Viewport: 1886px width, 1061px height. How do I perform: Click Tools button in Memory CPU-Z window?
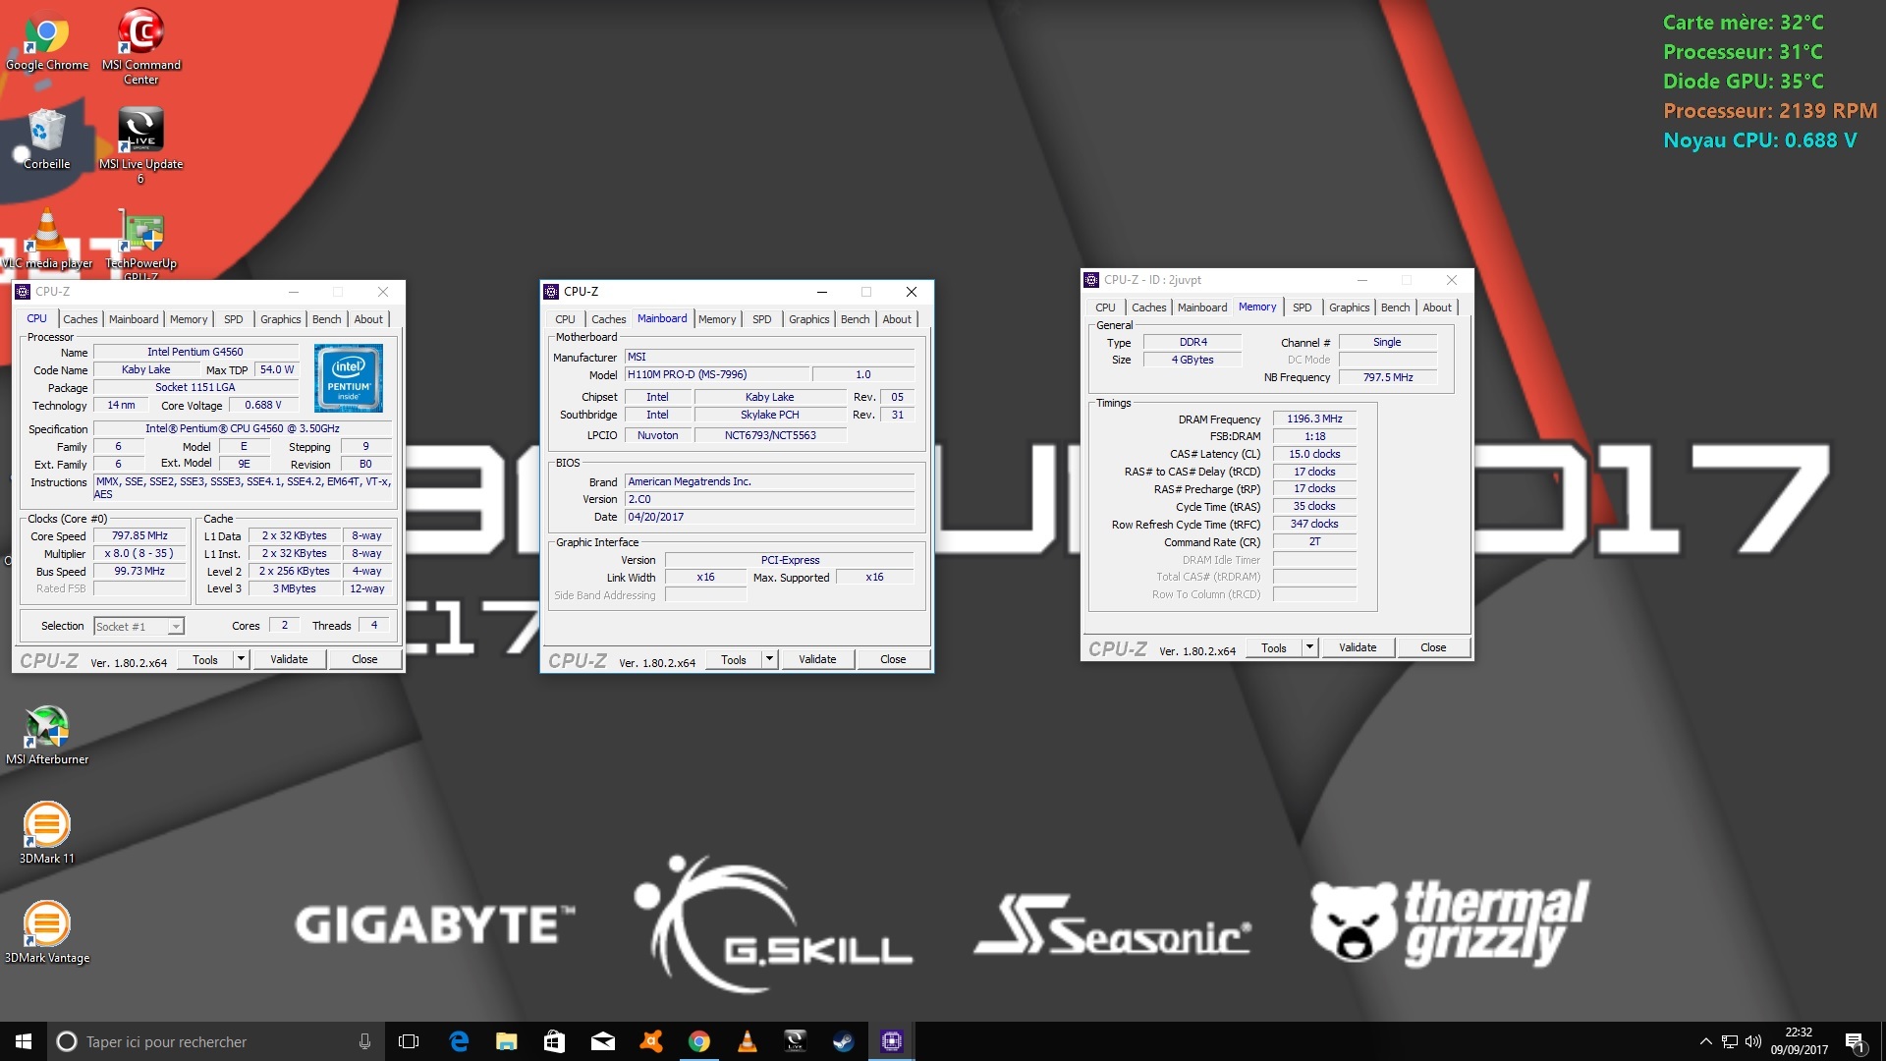pos(1273,647)
